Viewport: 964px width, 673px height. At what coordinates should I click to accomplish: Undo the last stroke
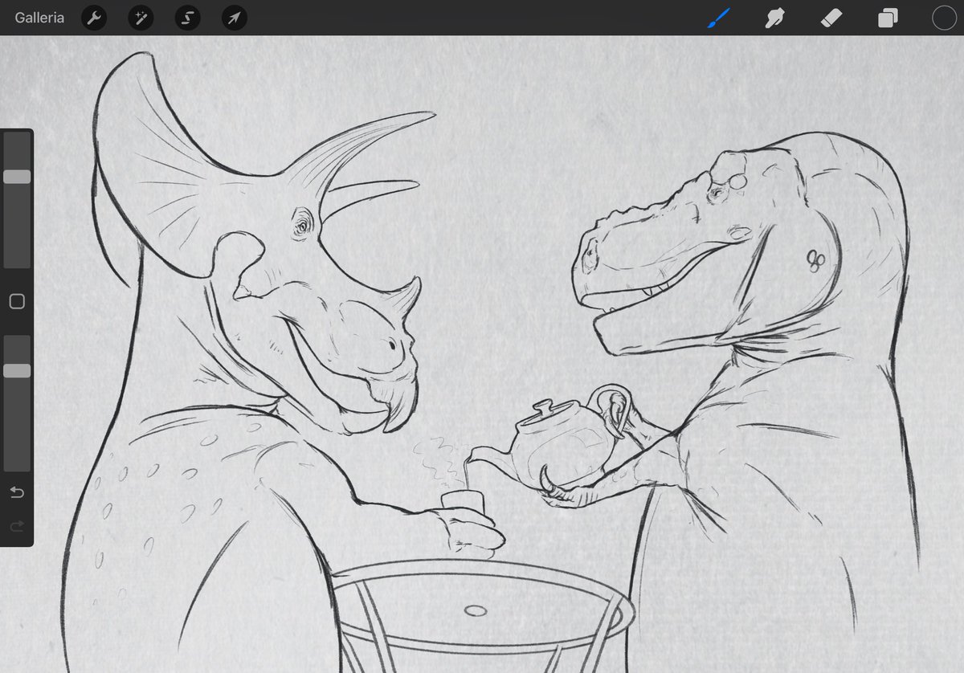pyautogui.click(x=17, y=492)
